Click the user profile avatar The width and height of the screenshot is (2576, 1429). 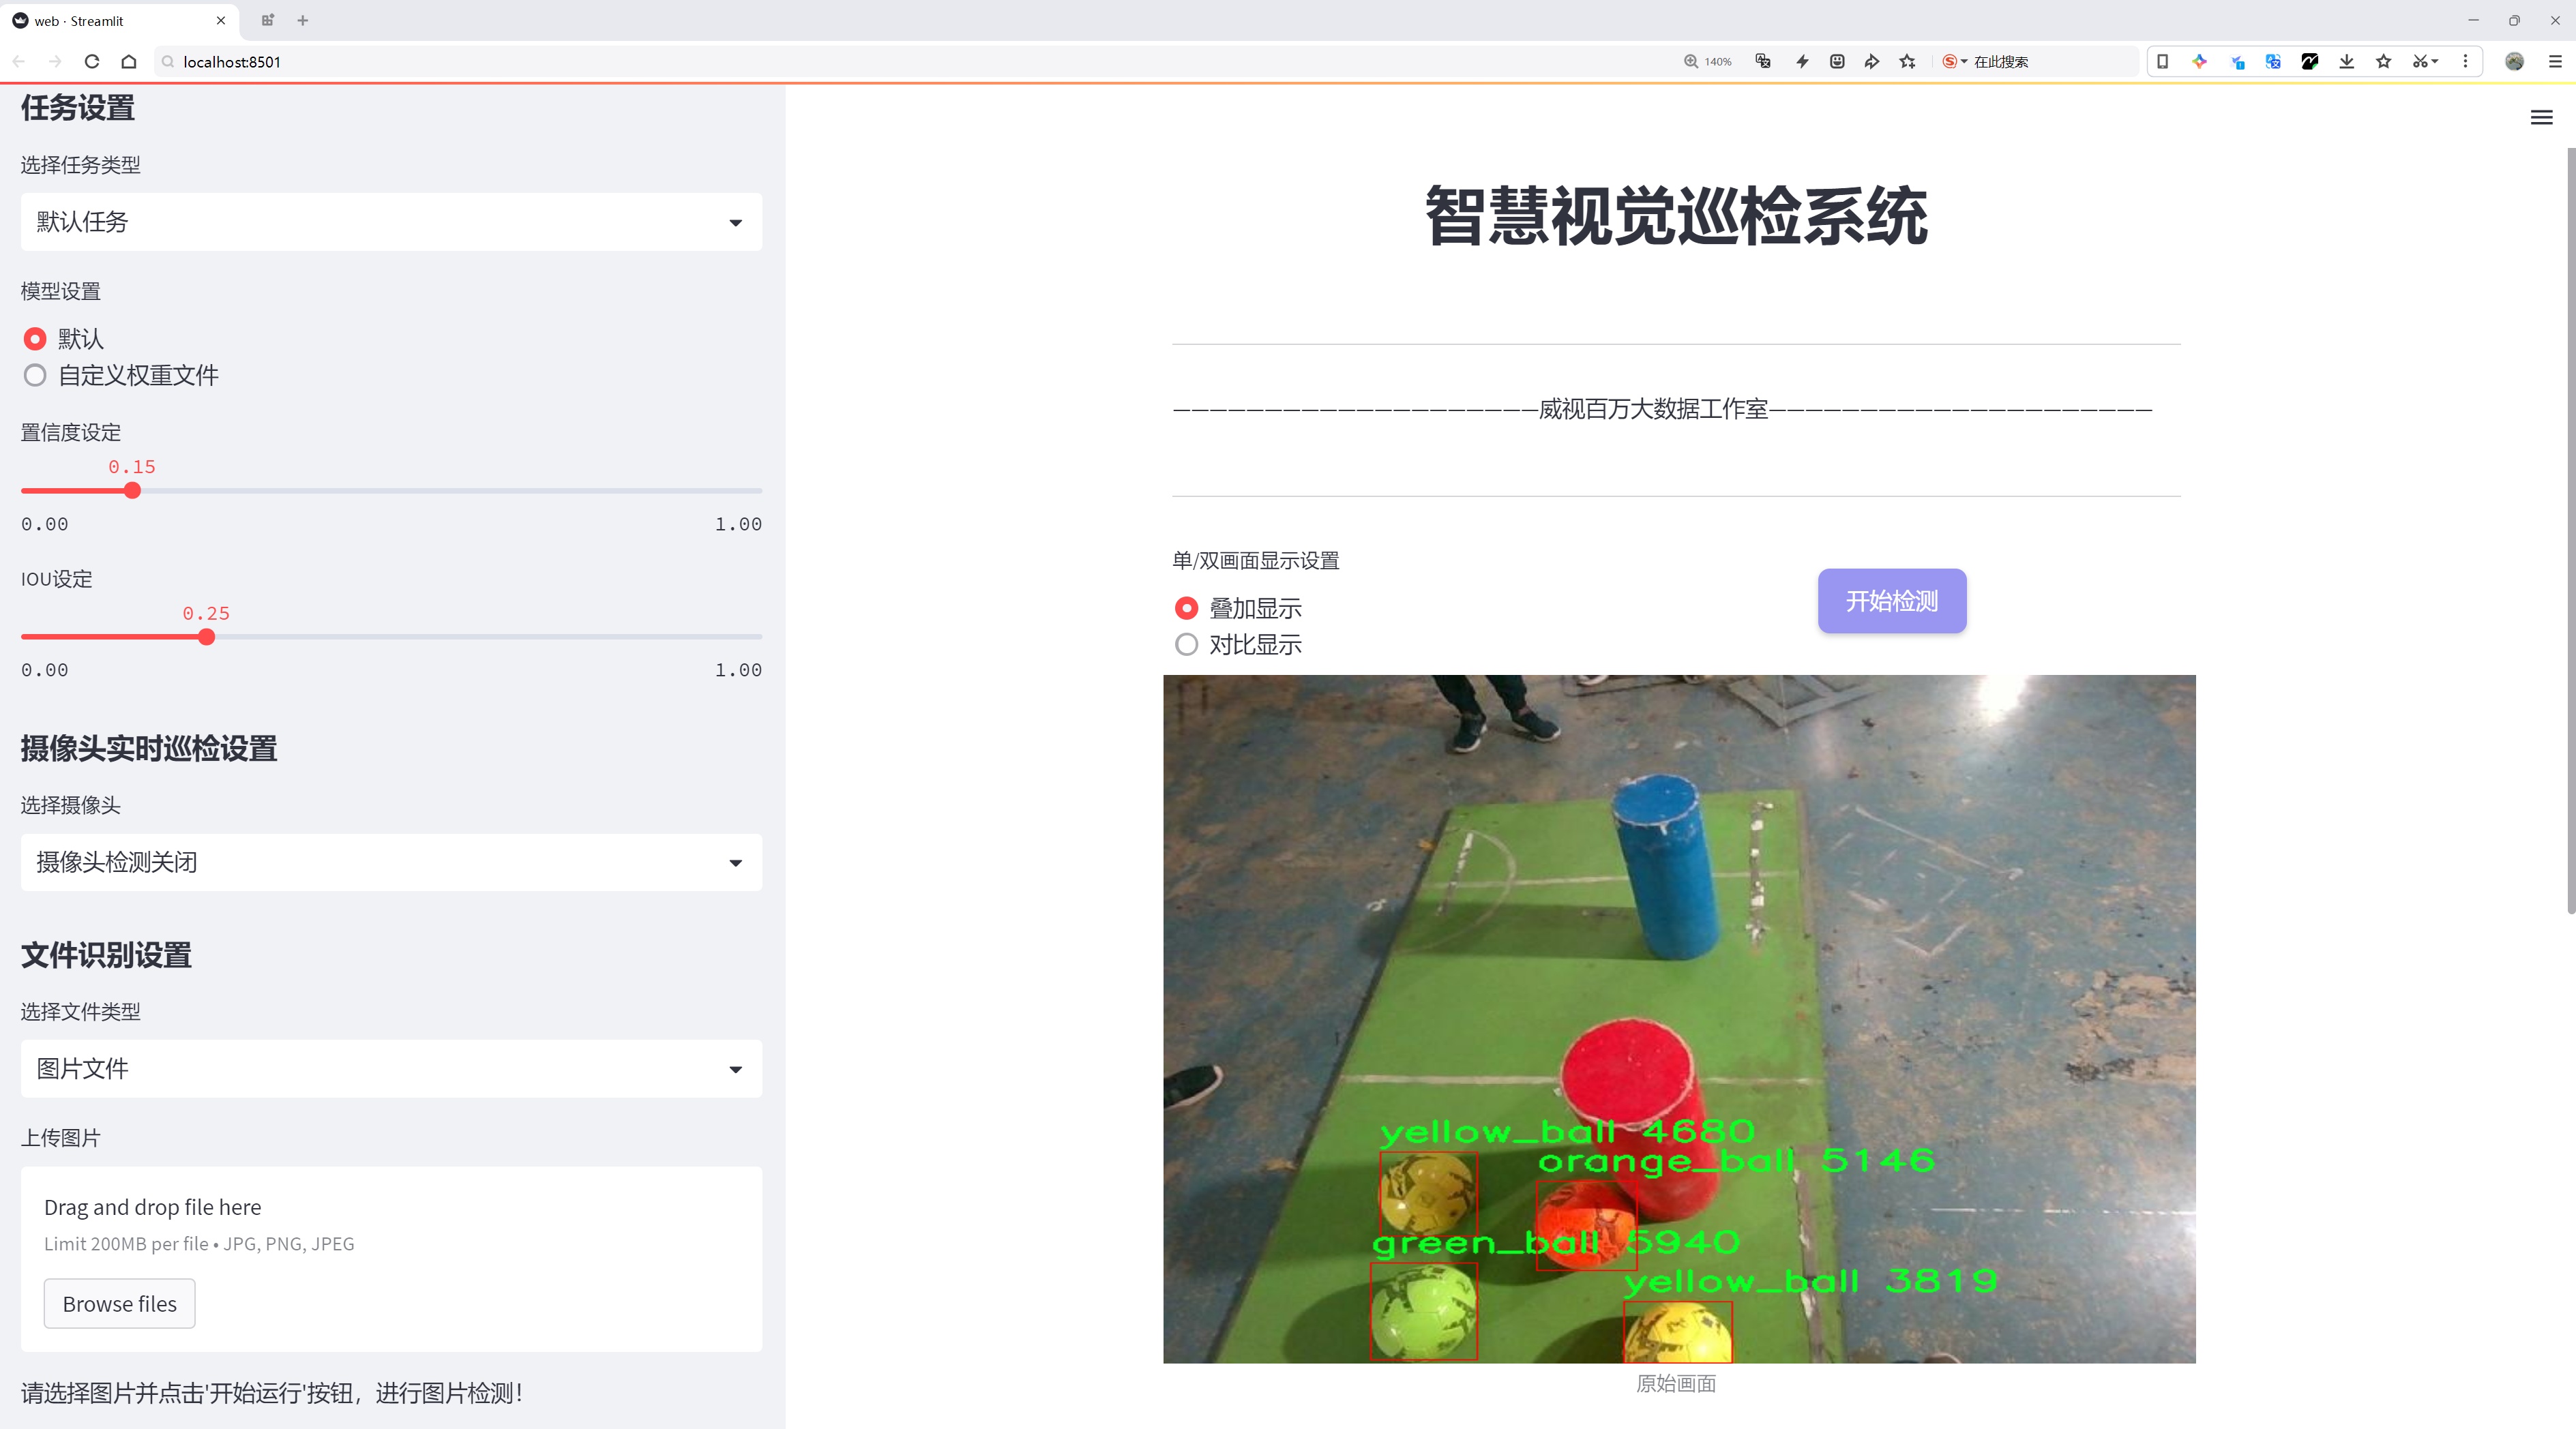(x=2514, y=61)
